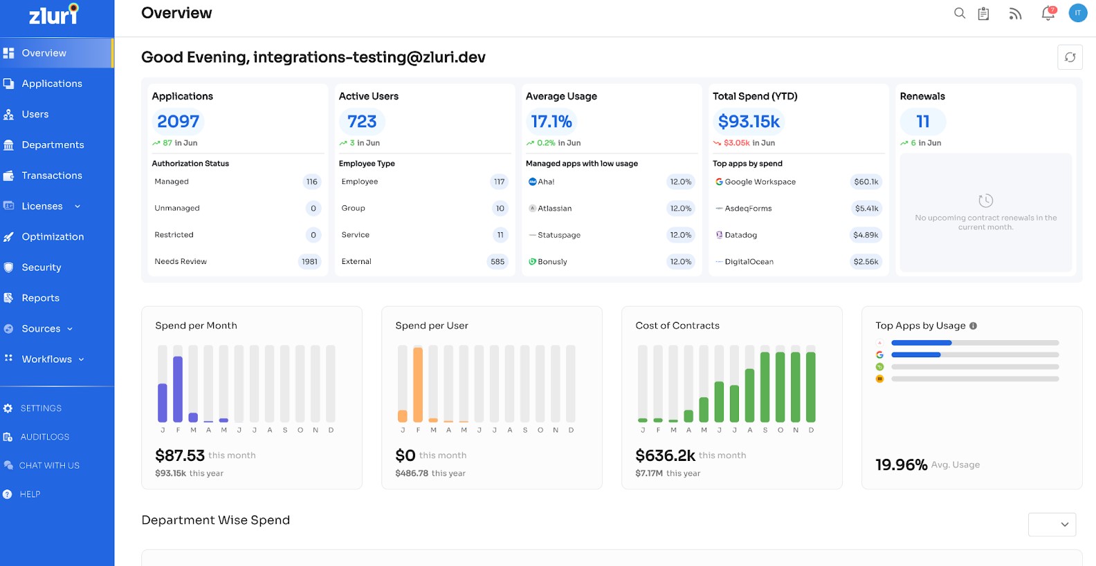Open Transactions from the sidebar
Screen dimensions: 1096x566
52,176
